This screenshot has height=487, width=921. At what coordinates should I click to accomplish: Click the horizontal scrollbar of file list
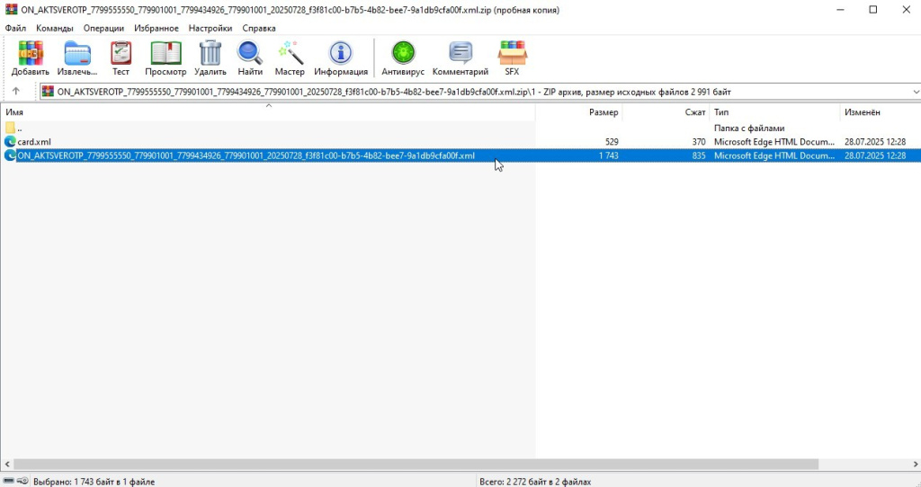click(414, 465)
